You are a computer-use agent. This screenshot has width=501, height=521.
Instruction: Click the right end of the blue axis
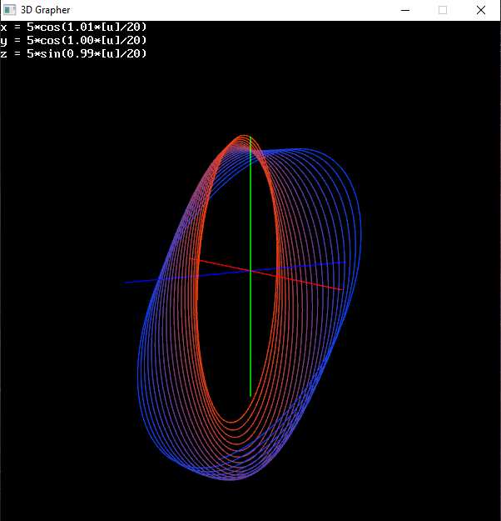coord(345,263)
